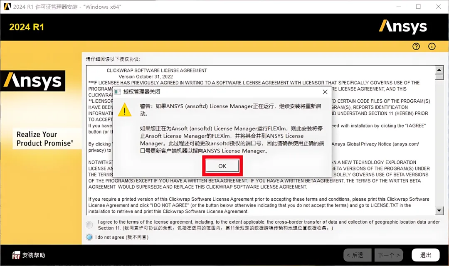Maximize the installer window

point(418,7)
